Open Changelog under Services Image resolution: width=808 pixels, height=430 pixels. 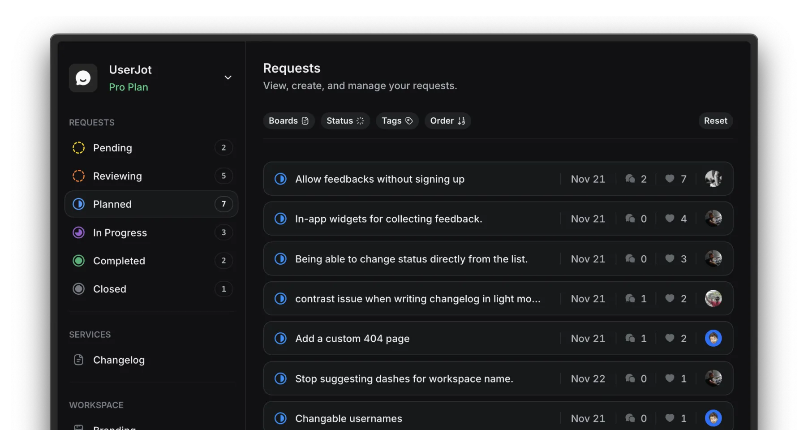tap(151, 360)
